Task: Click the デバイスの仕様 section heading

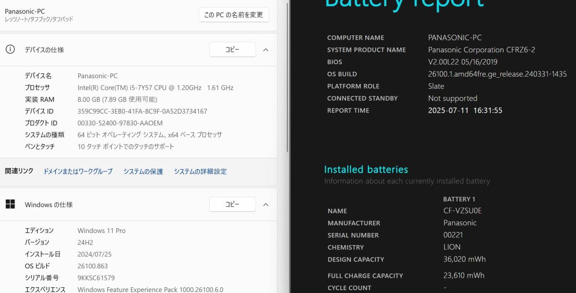Action: (44, 49)
